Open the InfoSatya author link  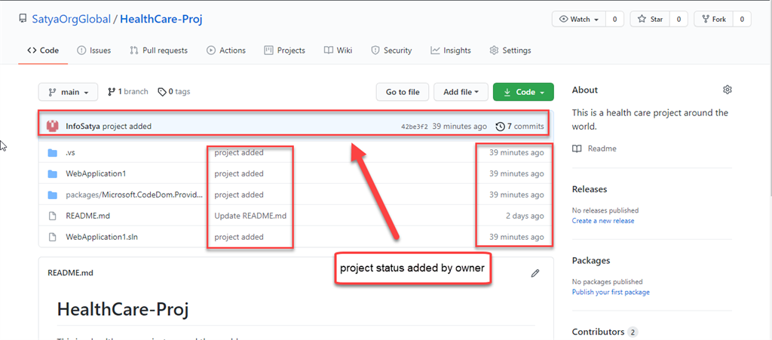coord(83,127)
